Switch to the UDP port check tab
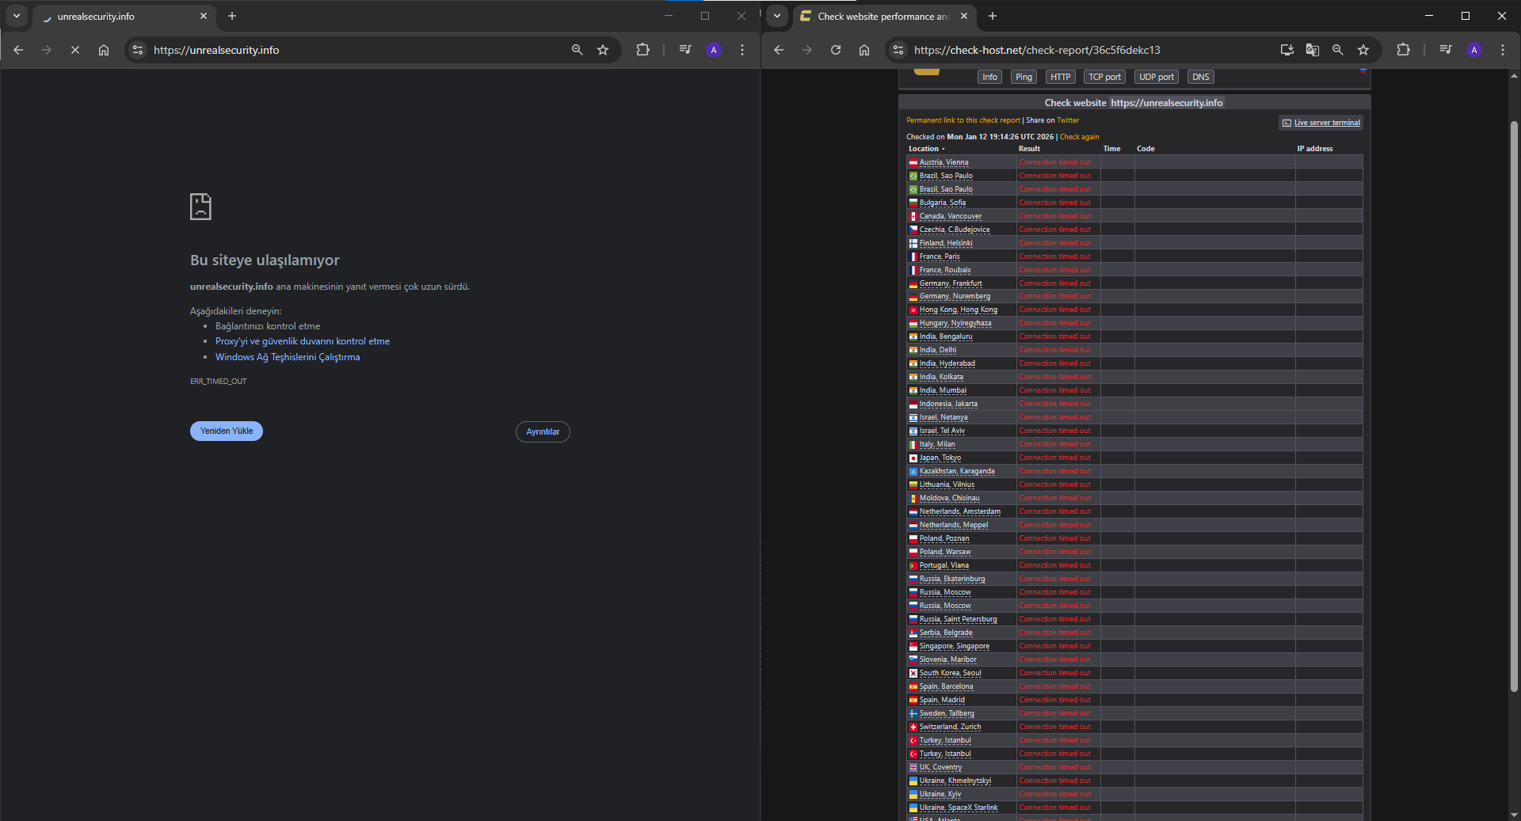The height and width of the screenshot is (821, 1521). tap(1157, 77)
